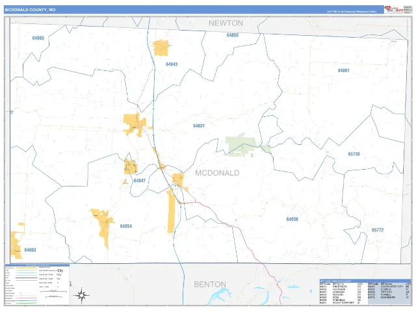Click the pink road line legend sample
The width and height of the screenshot is (416, 312).
(x=26, y=298)
